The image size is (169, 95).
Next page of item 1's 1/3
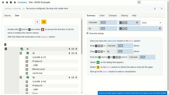[76, 77]
